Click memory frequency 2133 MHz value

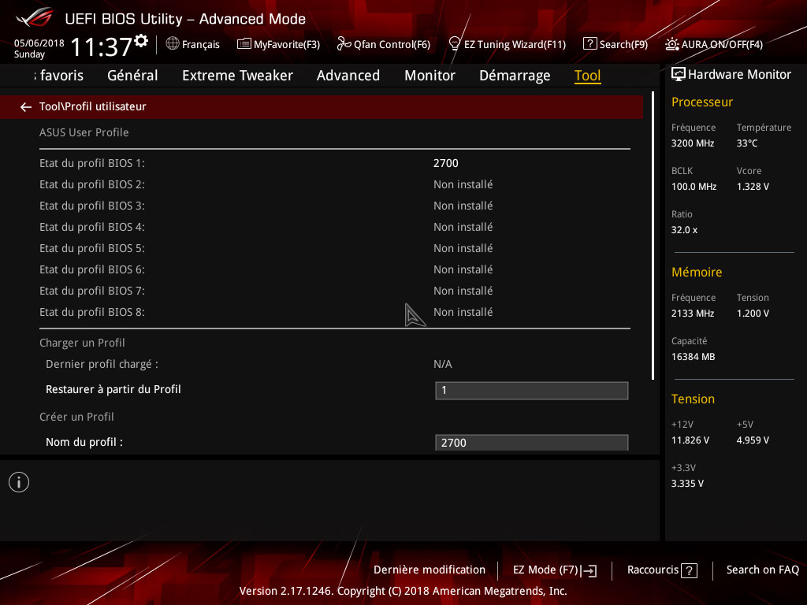pyautogui.click(x=692, y=314)
